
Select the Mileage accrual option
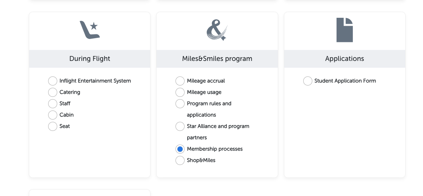pyautogui.click(x=180, y=81)
